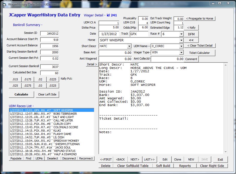Image resolution: width=236 pixels, height=174 pixels.
Task: Select SALT AND LIGHT race entry
Action: (52, 117)
